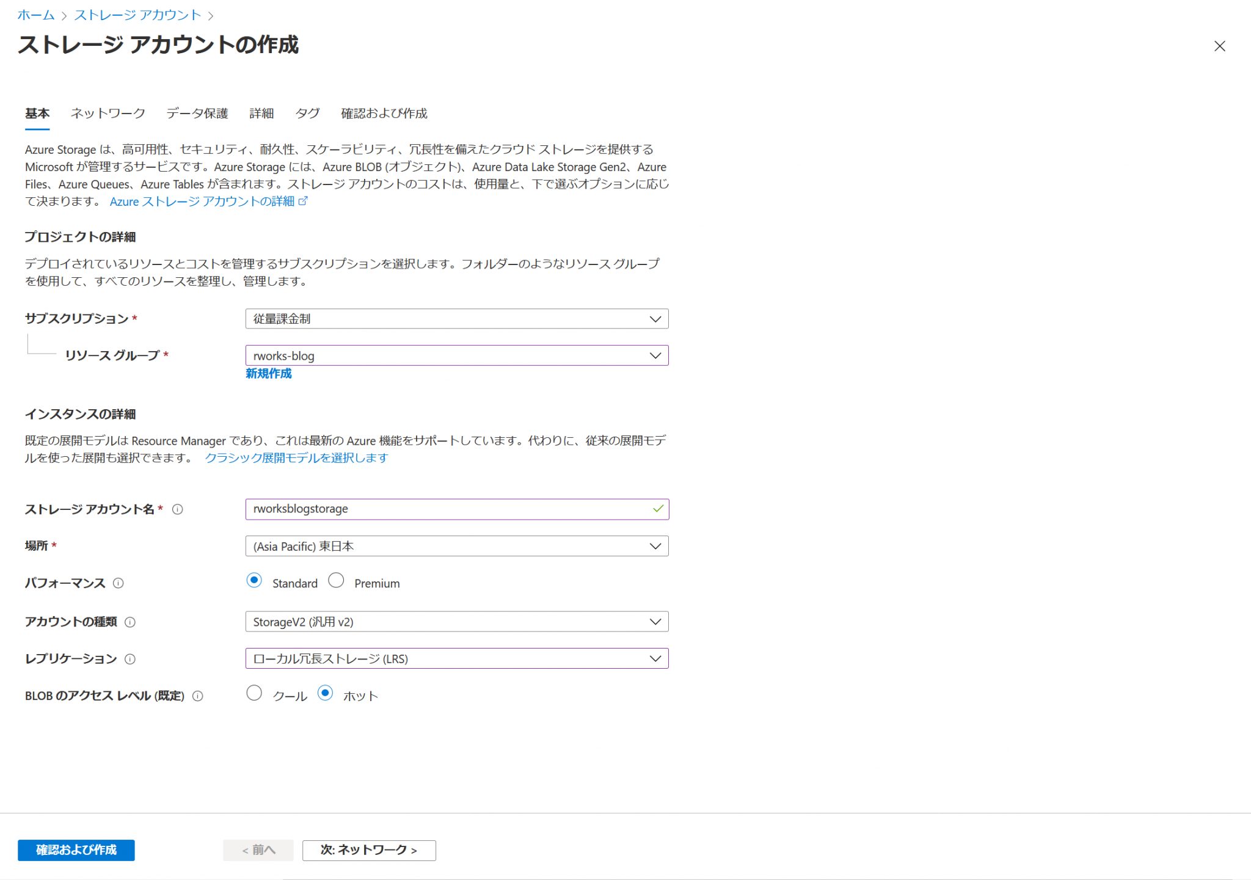The height and width of the screenshot is (880, 1251).
Task: Go to ストレージ アカウント in the breadcrumb
Action: coord(137,15)
